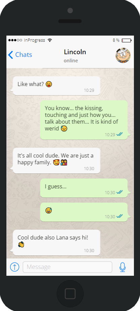Tap the upload arrow attachment icon

(x=15, y=267)
